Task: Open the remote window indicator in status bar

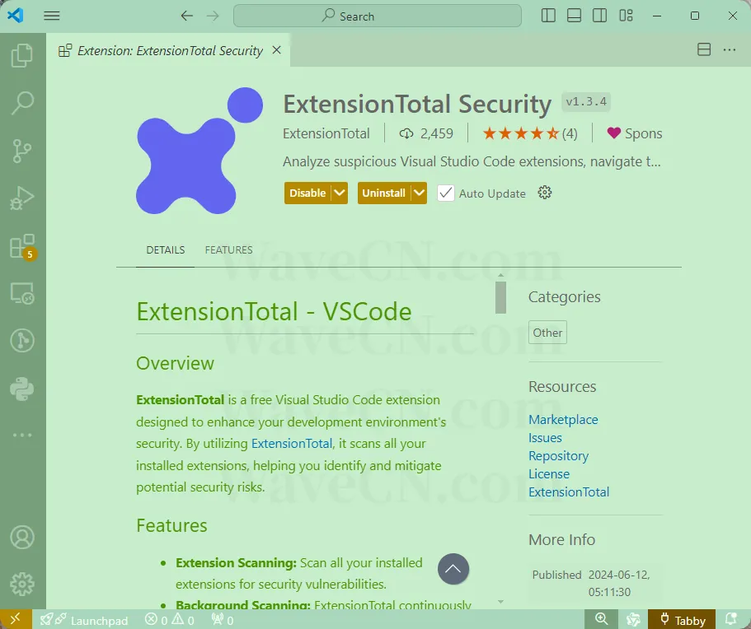Action: click(x=16, y=619)
